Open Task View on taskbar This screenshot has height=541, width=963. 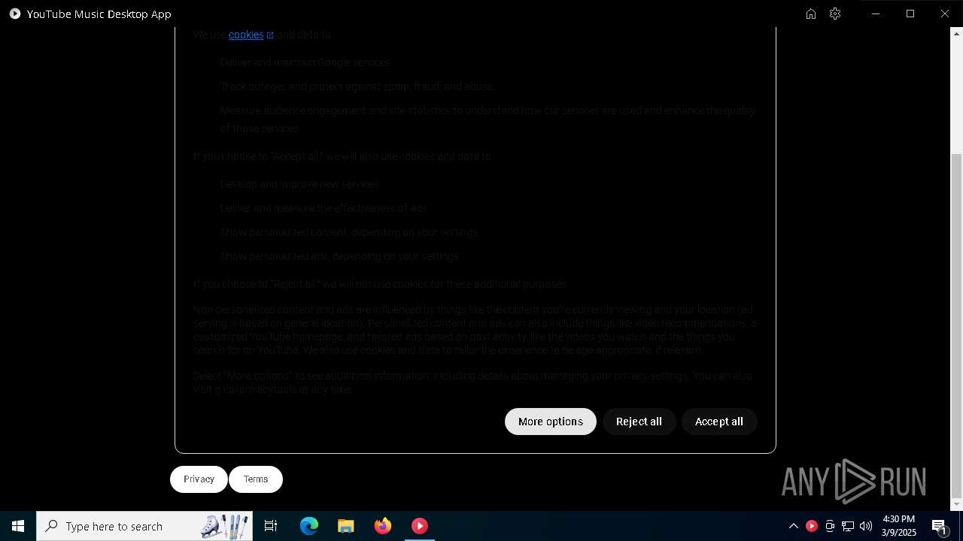point(271,526)
